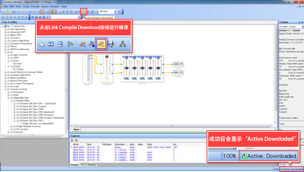The width and height of the screenshot is (304, 172).
Task: Click the SW Slew Rate value field showing 12
Action: point(107,80)
